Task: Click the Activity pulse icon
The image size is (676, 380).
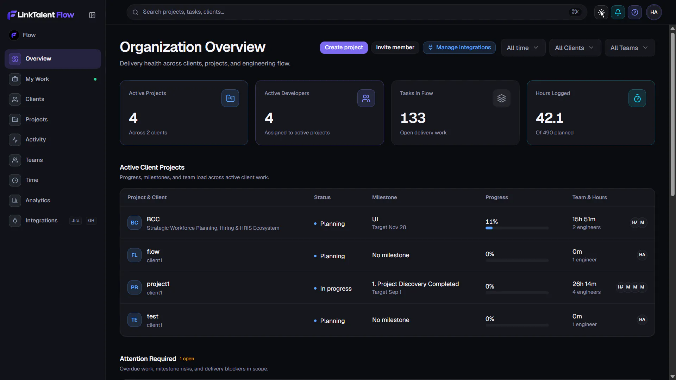Action: coord(15,140)
